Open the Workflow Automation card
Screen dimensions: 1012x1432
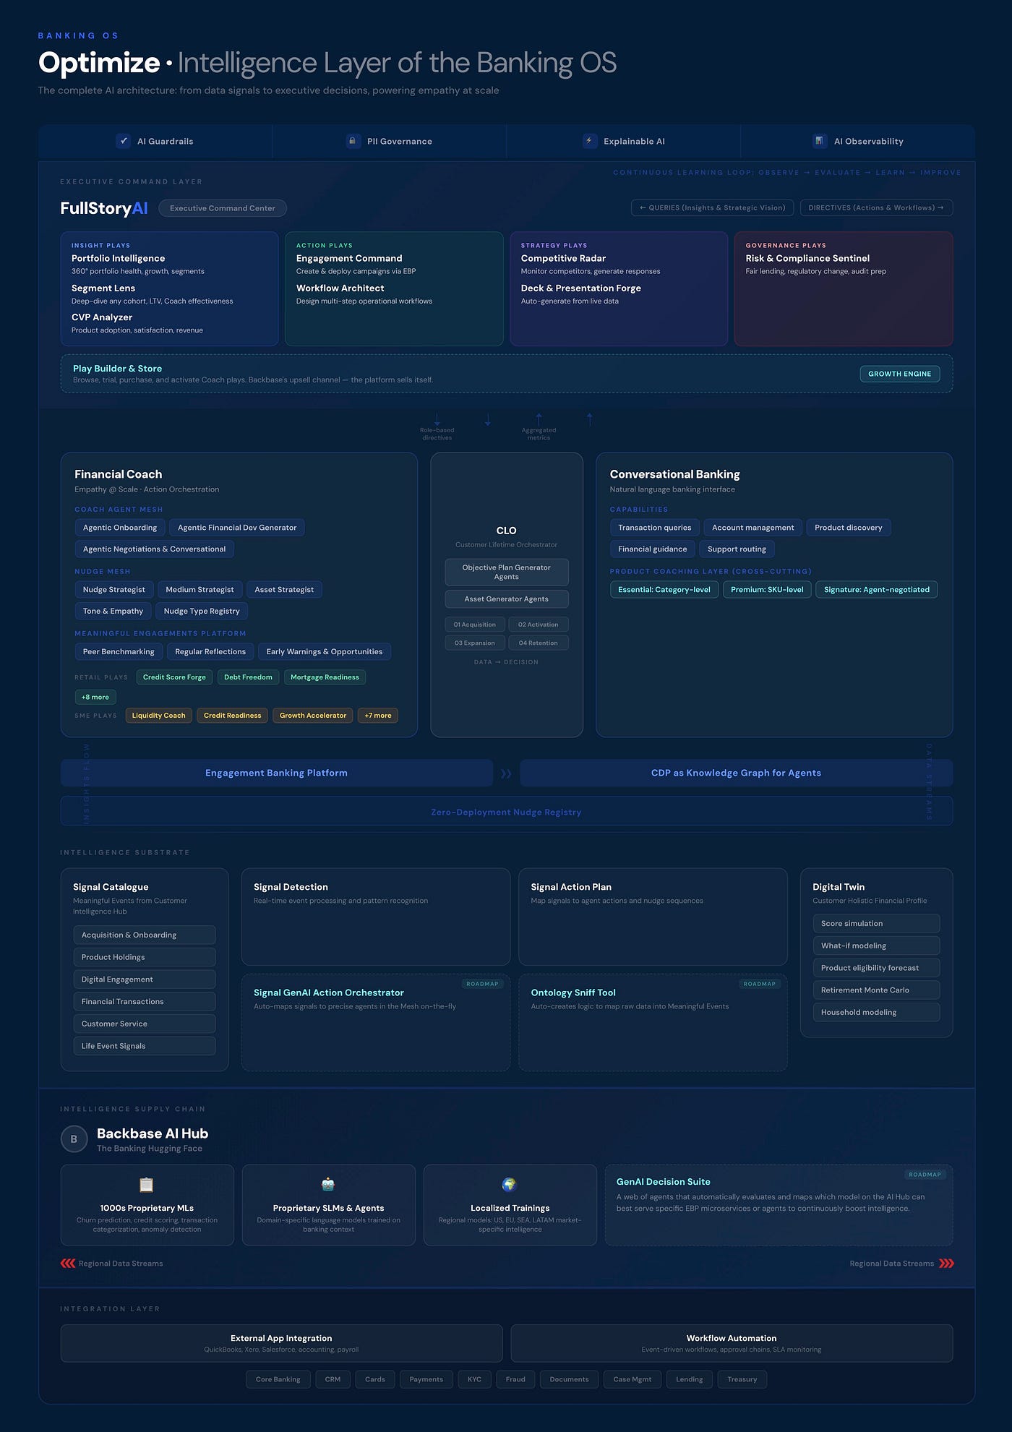(732, 1343)
